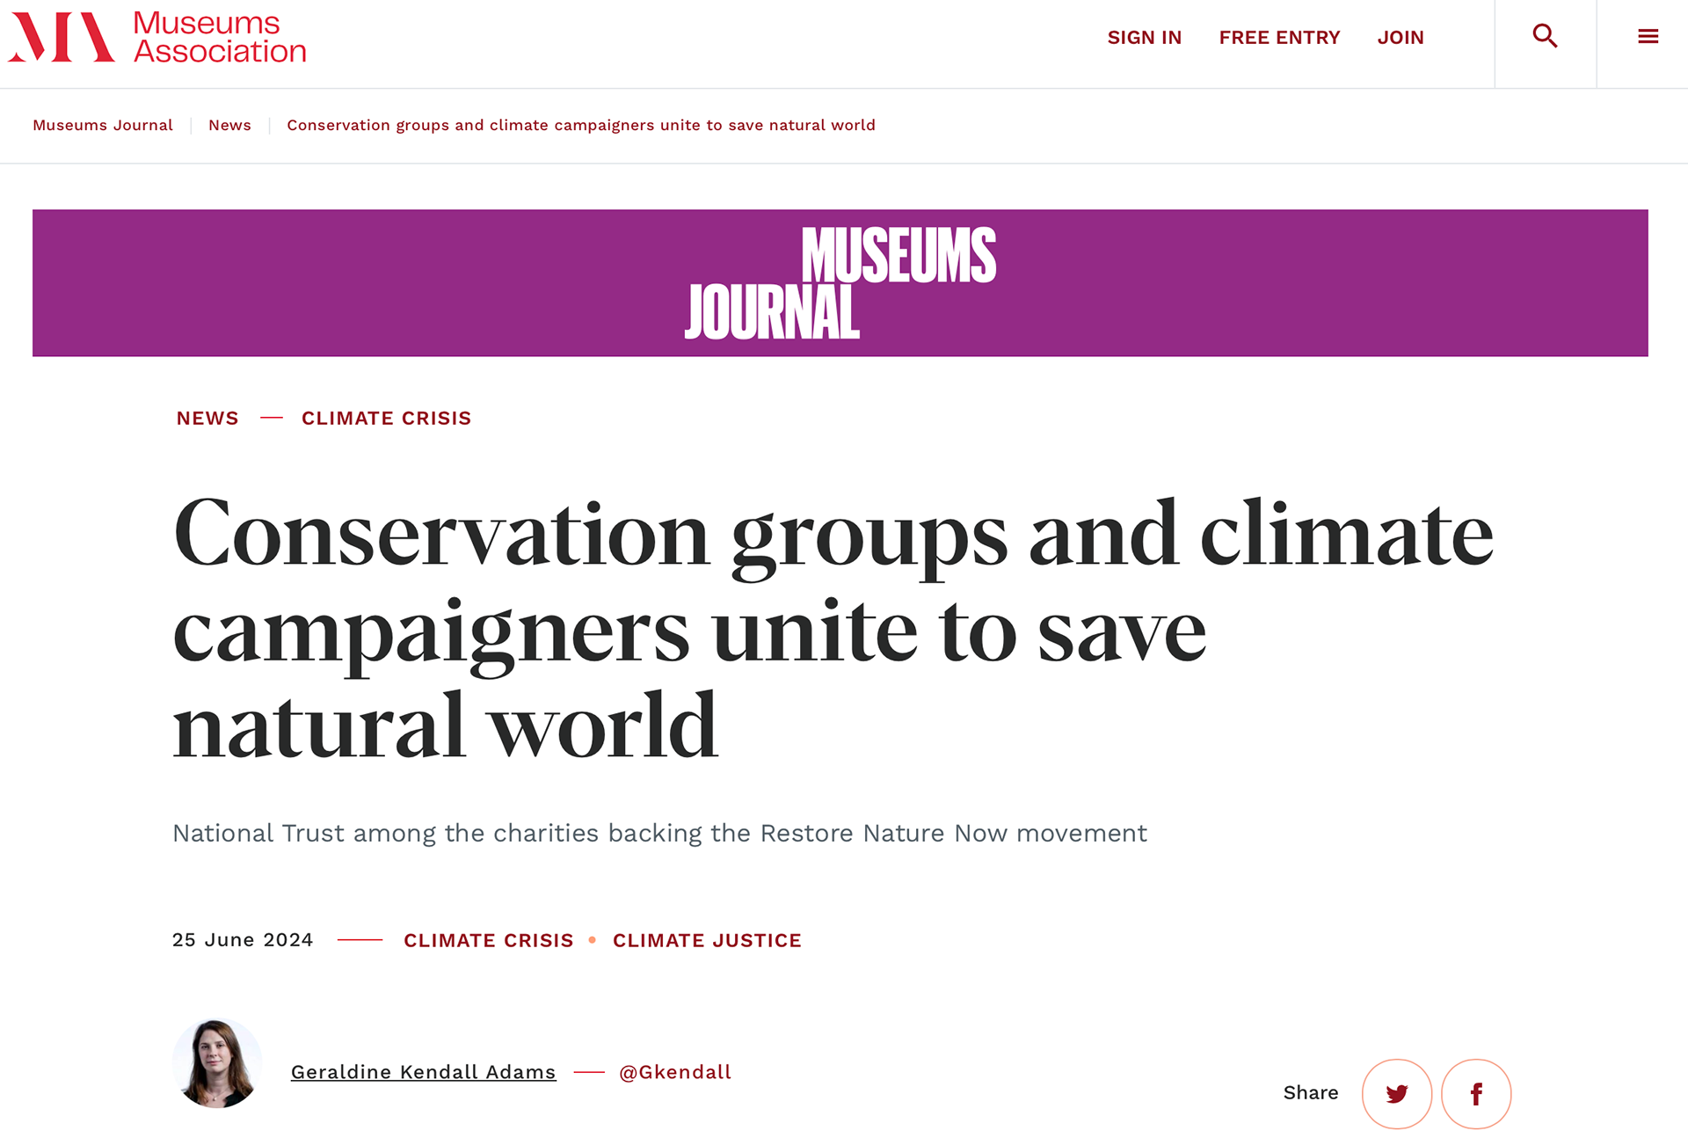Go to Museums Journal breadcrumb

pyautogui.click(x=103, y=125)
